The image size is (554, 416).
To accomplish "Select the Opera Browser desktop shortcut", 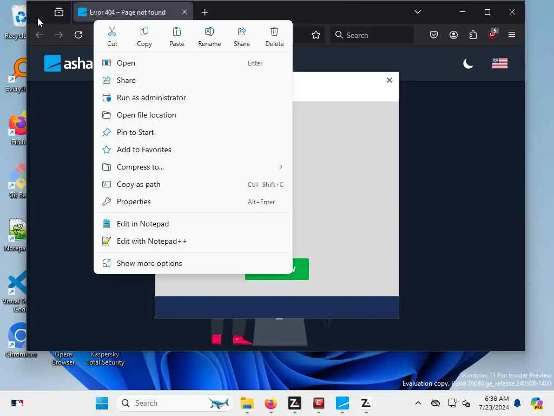I will pos(63,359).
